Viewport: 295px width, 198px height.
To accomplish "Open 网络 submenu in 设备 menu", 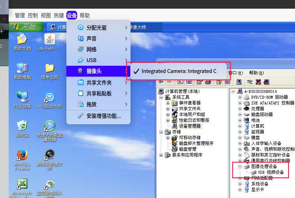I will point(98,49).
